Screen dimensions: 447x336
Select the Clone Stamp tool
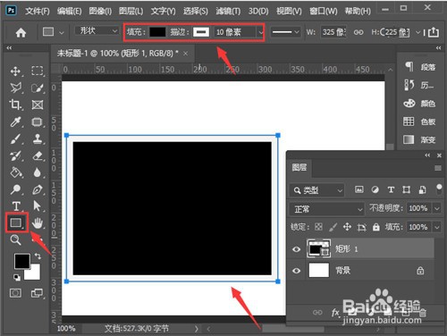(38, 139)
